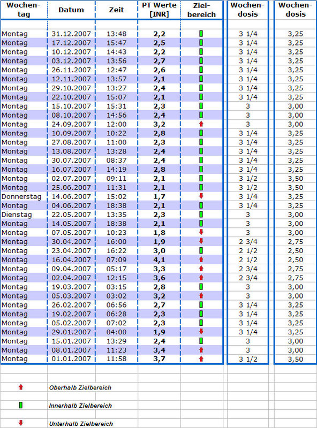Select Unterhalb Zielbereich legend text
Viewport: 317px width, 428px height.
pyautogui.click(x=81, y=424)
